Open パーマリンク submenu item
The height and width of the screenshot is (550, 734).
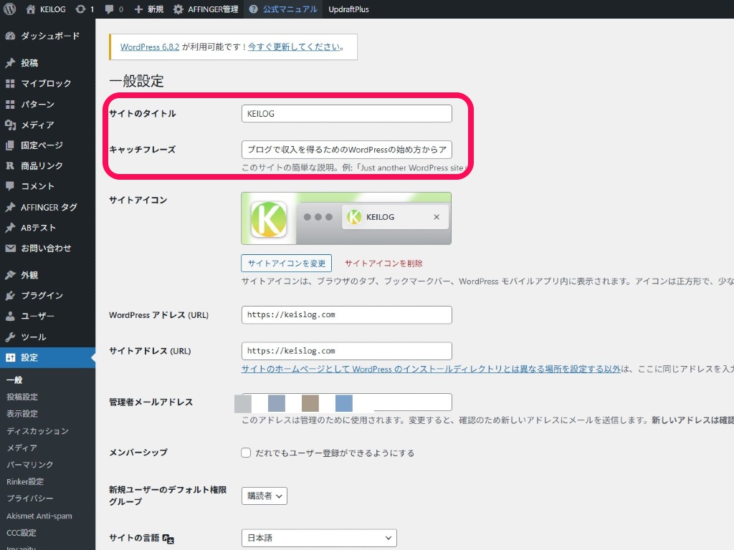click(x=30, y=464)
